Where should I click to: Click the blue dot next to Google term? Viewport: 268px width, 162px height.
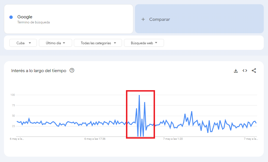(x=11, y=17)
